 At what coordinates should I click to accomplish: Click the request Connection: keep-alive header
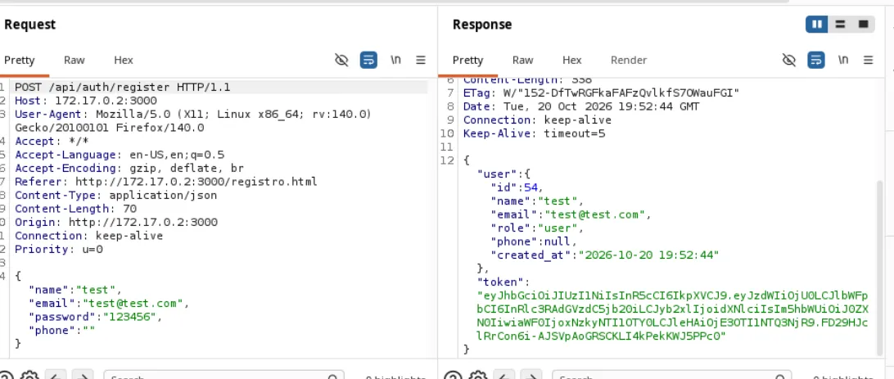pyautogui.click(x=89, y=236)
